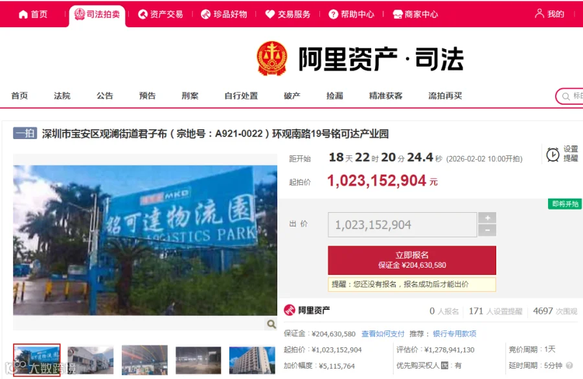Click the search magnifier icon in search box
The width and height of the screenshot is (583, 379).
[x=566, y=96]
